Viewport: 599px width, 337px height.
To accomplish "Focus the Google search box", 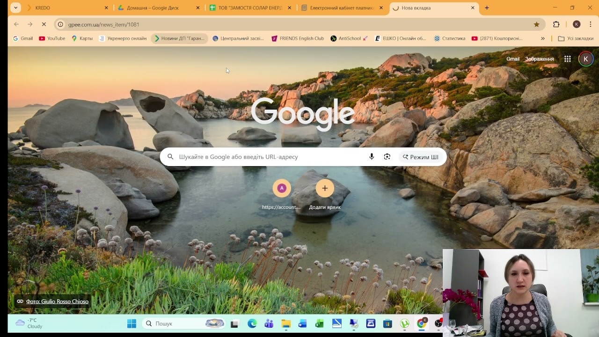I will (x=303, y=157).
